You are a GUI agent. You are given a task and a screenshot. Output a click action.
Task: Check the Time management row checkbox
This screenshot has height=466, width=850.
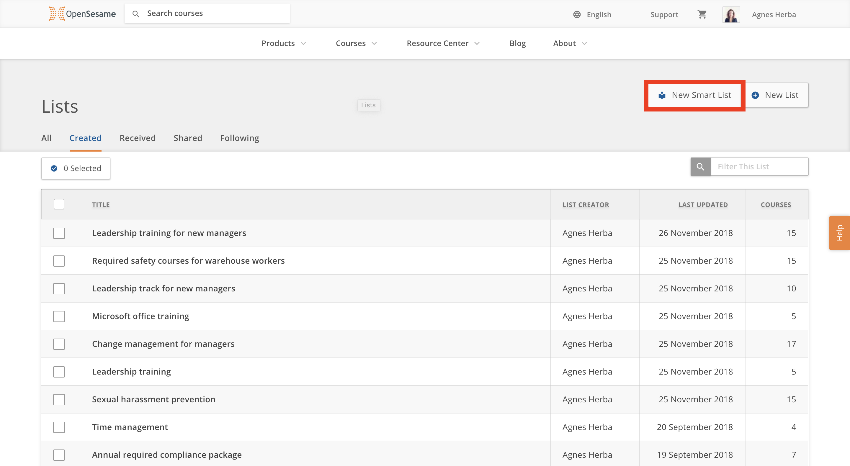click(59, 427)
